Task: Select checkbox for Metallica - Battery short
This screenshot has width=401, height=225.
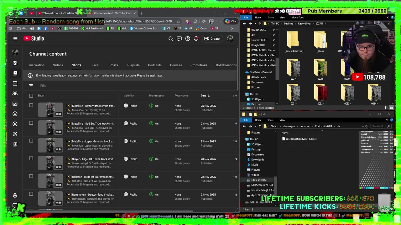Action: pyautogui.click(x=31, y=105)
